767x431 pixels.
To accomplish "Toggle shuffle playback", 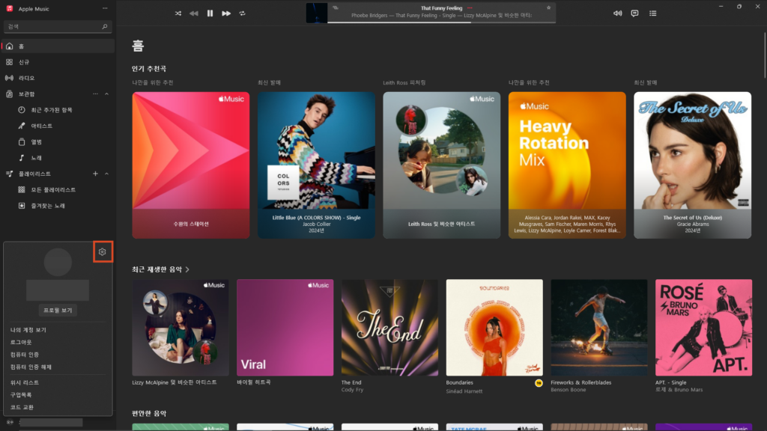I will point(178,13).
